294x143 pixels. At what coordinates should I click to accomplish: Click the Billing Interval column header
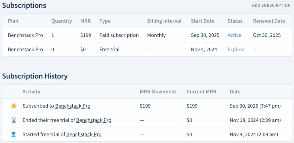[x=164, y=21]
